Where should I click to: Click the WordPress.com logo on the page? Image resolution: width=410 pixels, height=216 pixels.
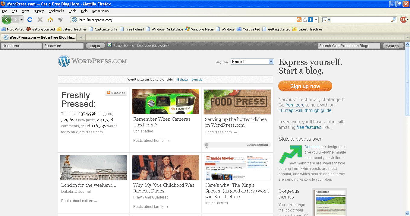[93, 61]
